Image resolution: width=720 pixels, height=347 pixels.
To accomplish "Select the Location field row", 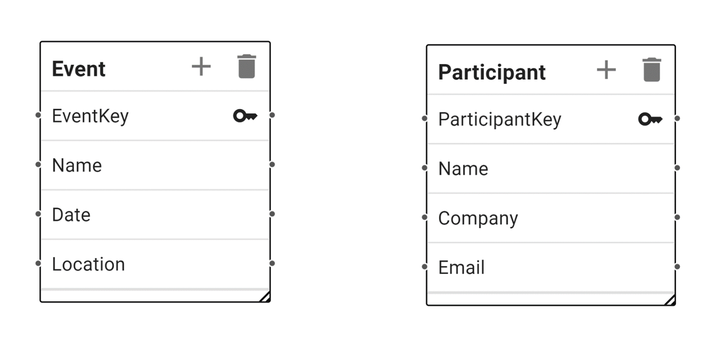I will [88, 265].
